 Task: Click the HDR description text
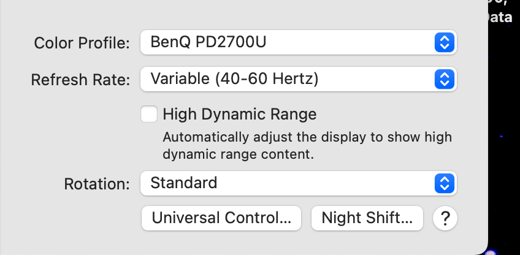(x=307, y=145)
